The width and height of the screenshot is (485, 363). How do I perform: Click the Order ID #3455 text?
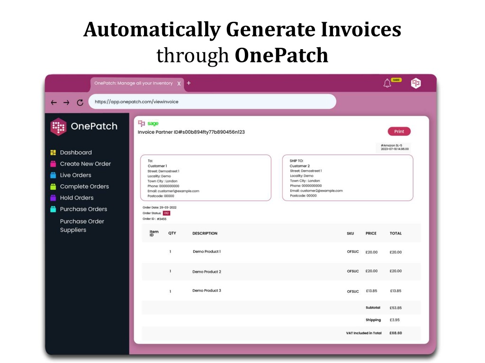[x=154, y=219]
